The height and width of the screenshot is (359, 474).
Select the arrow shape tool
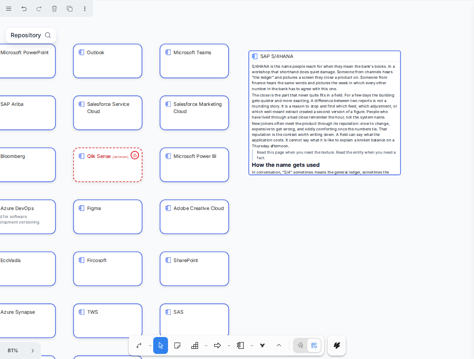pyautogui.click(x=218, y=345)
